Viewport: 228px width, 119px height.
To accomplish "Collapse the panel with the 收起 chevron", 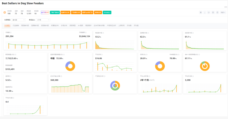I will [223, 12].
